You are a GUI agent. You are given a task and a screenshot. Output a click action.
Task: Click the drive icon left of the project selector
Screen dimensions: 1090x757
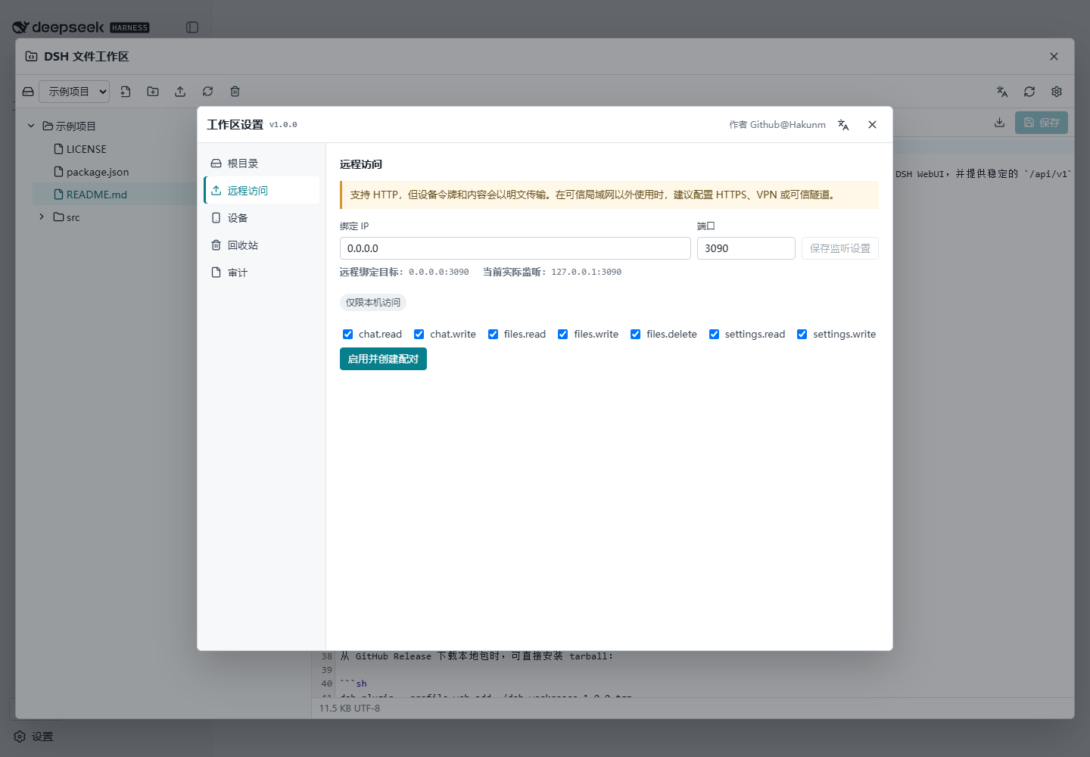[x=28, y=92]
